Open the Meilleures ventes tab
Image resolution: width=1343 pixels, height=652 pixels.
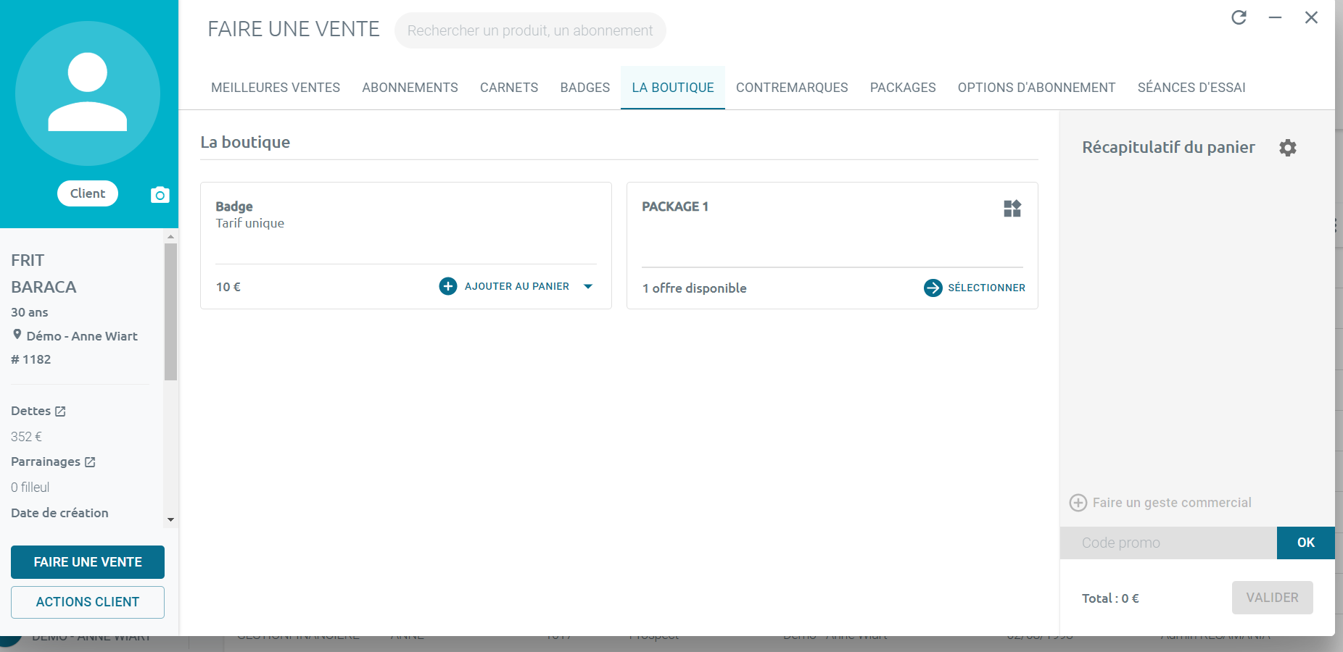pyautogui.click(x=276, y=88)
